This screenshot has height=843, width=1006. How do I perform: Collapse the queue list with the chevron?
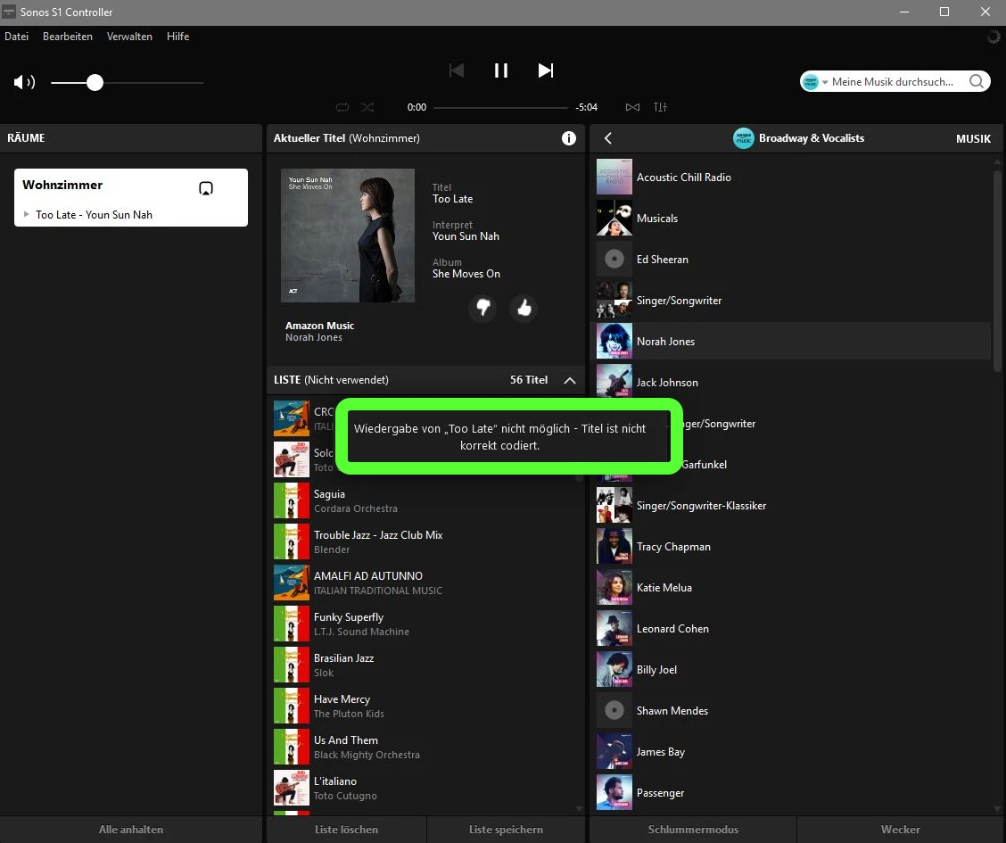pyautogui.click(x=570, y=380)
